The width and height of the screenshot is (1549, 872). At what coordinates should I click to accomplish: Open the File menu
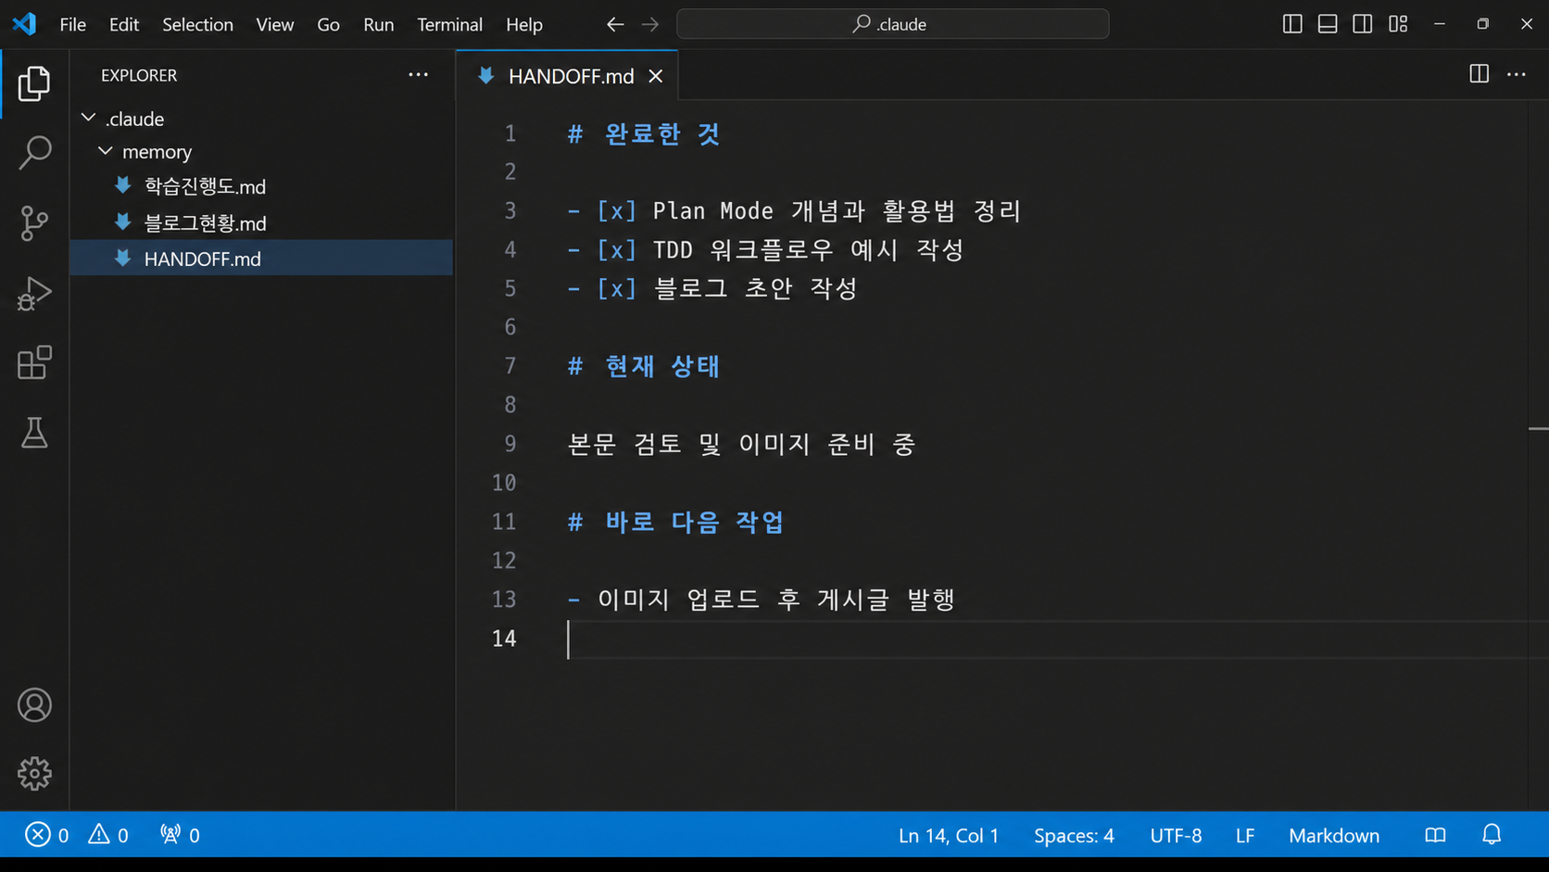[x=72, y=24]
